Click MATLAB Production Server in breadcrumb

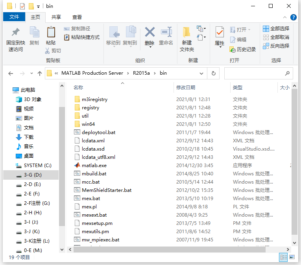point(92,73)
